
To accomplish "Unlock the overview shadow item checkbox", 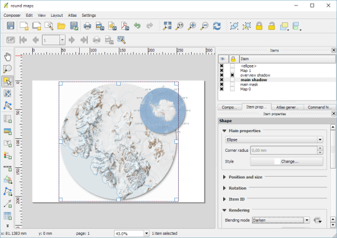I will click(x=232, y=75).
